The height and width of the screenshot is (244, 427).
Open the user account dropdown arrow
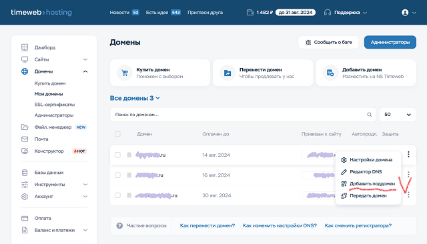click(414, 13)
